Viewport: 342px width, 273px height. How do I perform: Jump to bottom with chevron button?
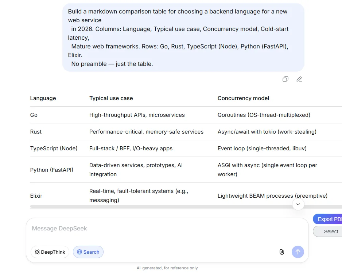tap(298, 204)
